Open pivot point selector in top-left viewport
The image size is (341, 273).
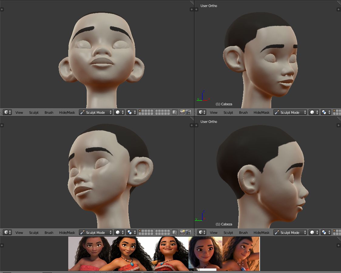(x=132, y=112)
